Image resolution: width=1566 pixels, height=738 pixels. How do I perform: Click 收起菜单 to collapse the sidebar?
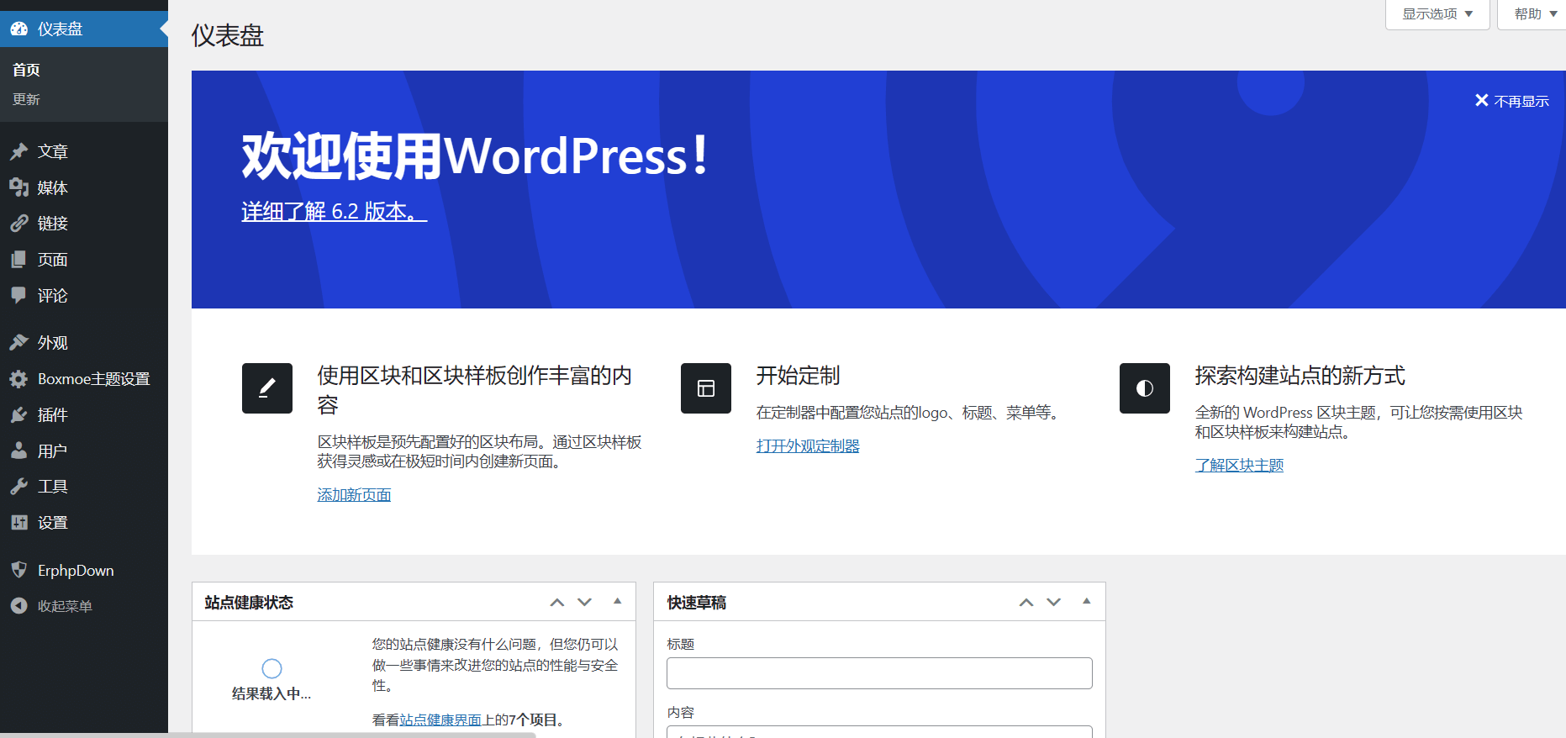[65, 606]
